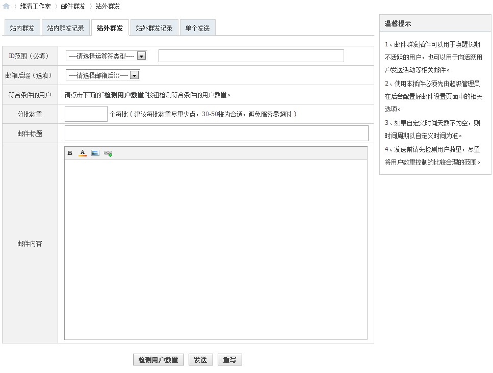Focus the 邮件标题 input field
This screenshot has height=373, width=493.
coord(217,134)
